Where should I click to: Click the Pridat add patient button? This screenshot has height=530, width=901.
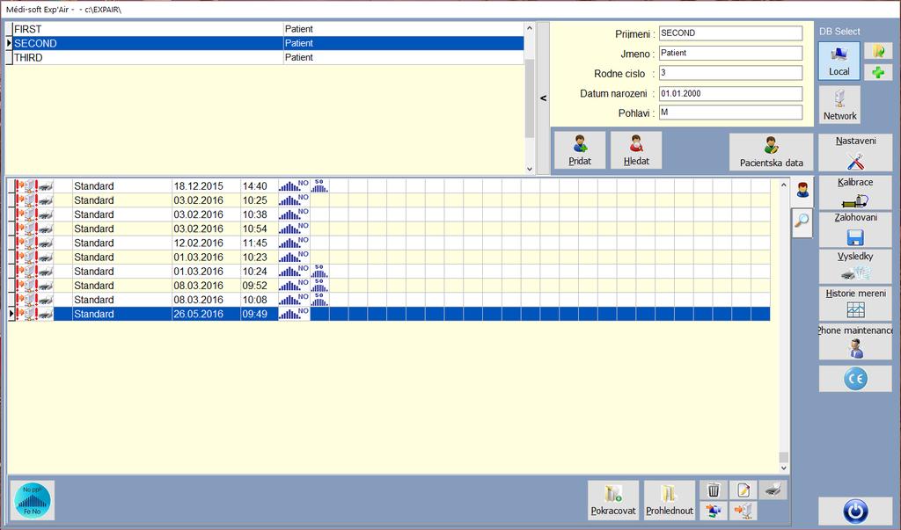click(x=579, y=150)
